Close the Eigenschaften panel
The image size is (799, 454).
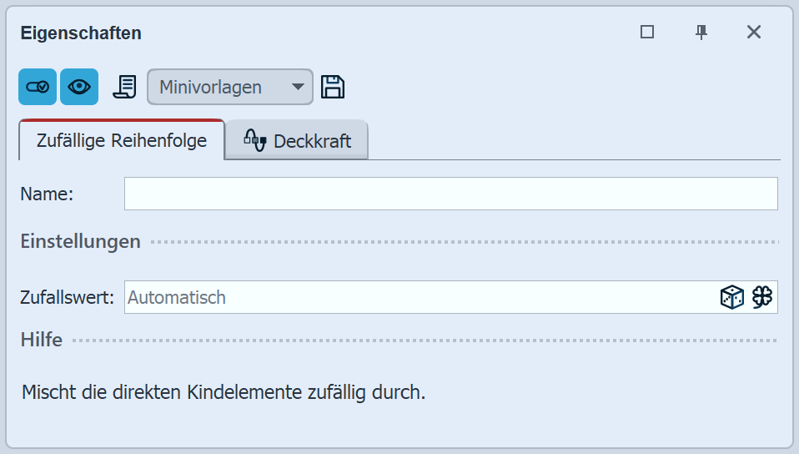[754, 32]
